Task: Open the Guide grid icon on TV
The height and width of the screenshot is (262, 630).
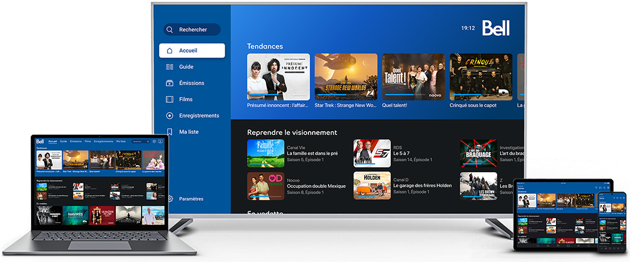Action: coord(170,67)
